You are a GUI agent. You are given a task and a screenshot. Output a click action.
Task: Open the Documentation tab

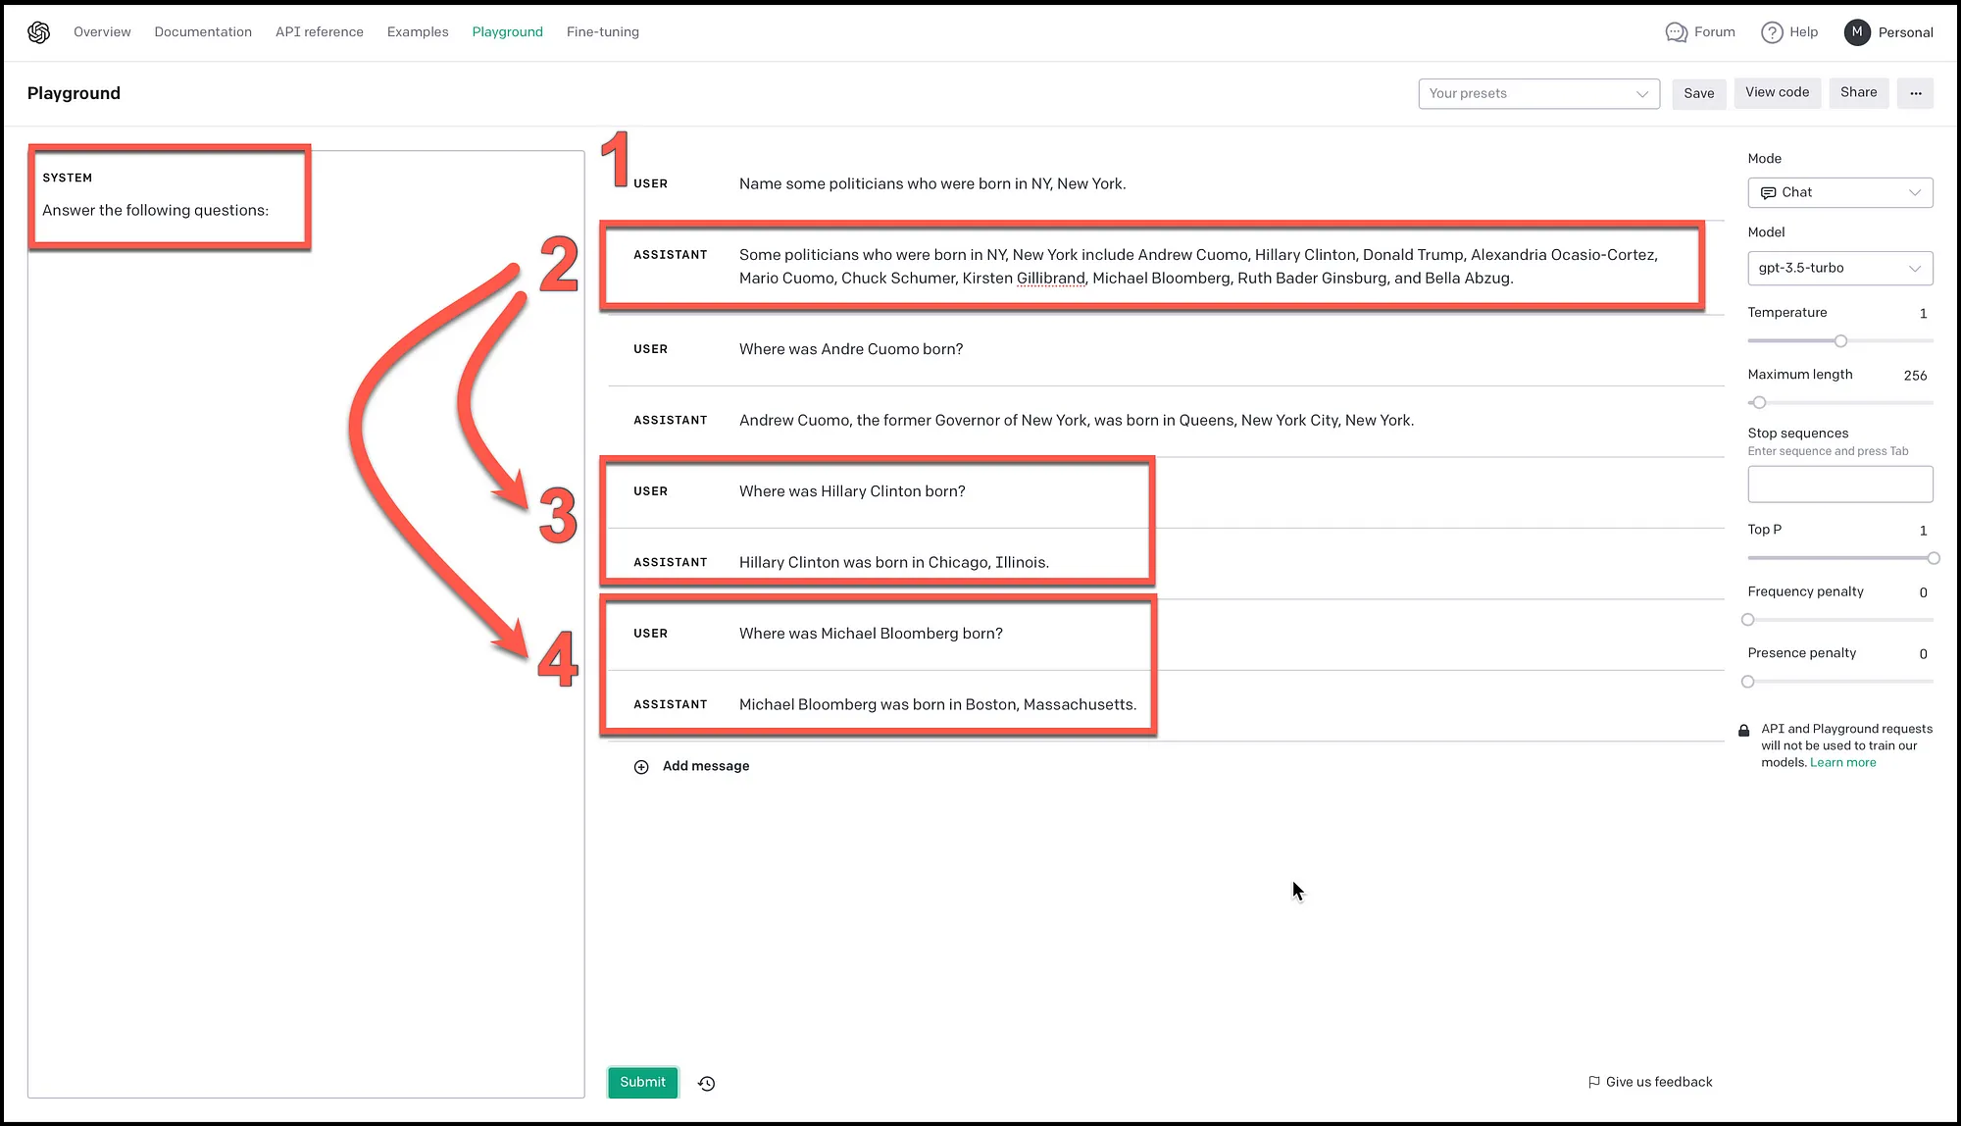pos(203,32)
